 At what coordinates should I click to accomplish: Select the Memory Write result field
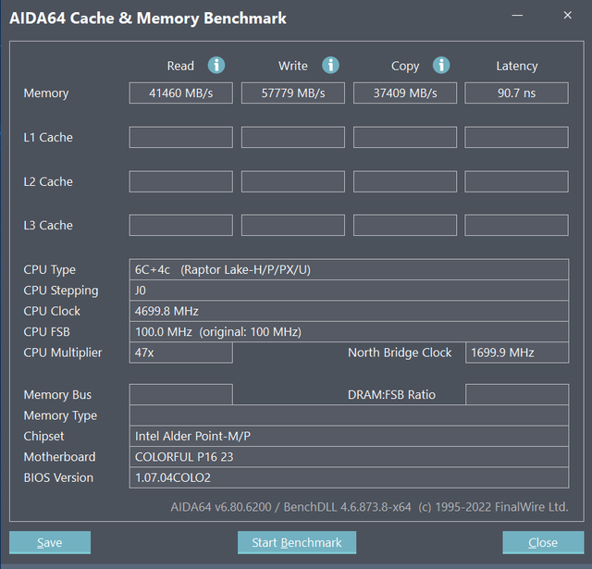point(292,93)
